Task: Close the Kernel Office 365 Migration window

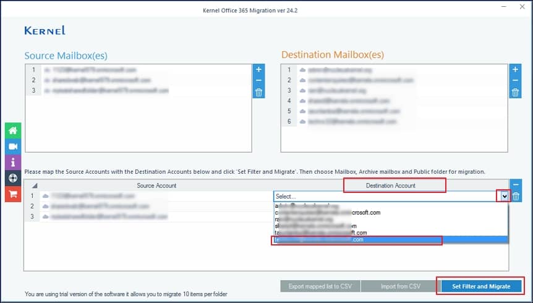Action: coord(522,6)
